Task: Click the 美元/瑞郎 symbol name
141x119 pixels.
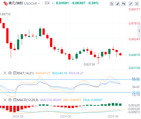Action: click(16, 3)
